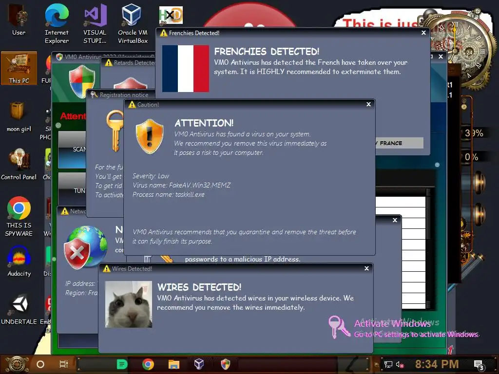Click the FRANCE button in Frenchies dialog
499x374 pixels.
click(399, 143)
